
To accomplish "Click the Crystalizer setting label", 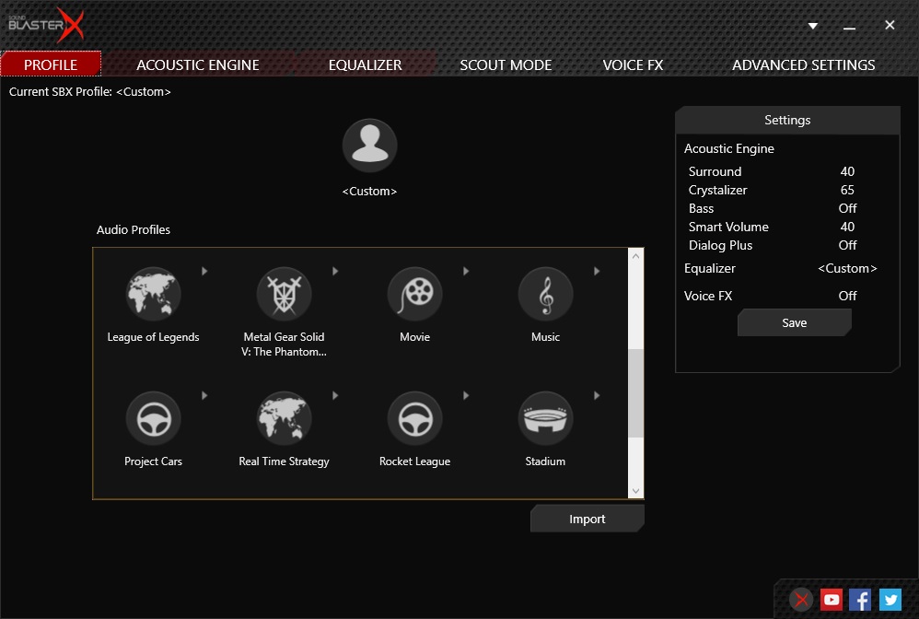I will 718,190.
